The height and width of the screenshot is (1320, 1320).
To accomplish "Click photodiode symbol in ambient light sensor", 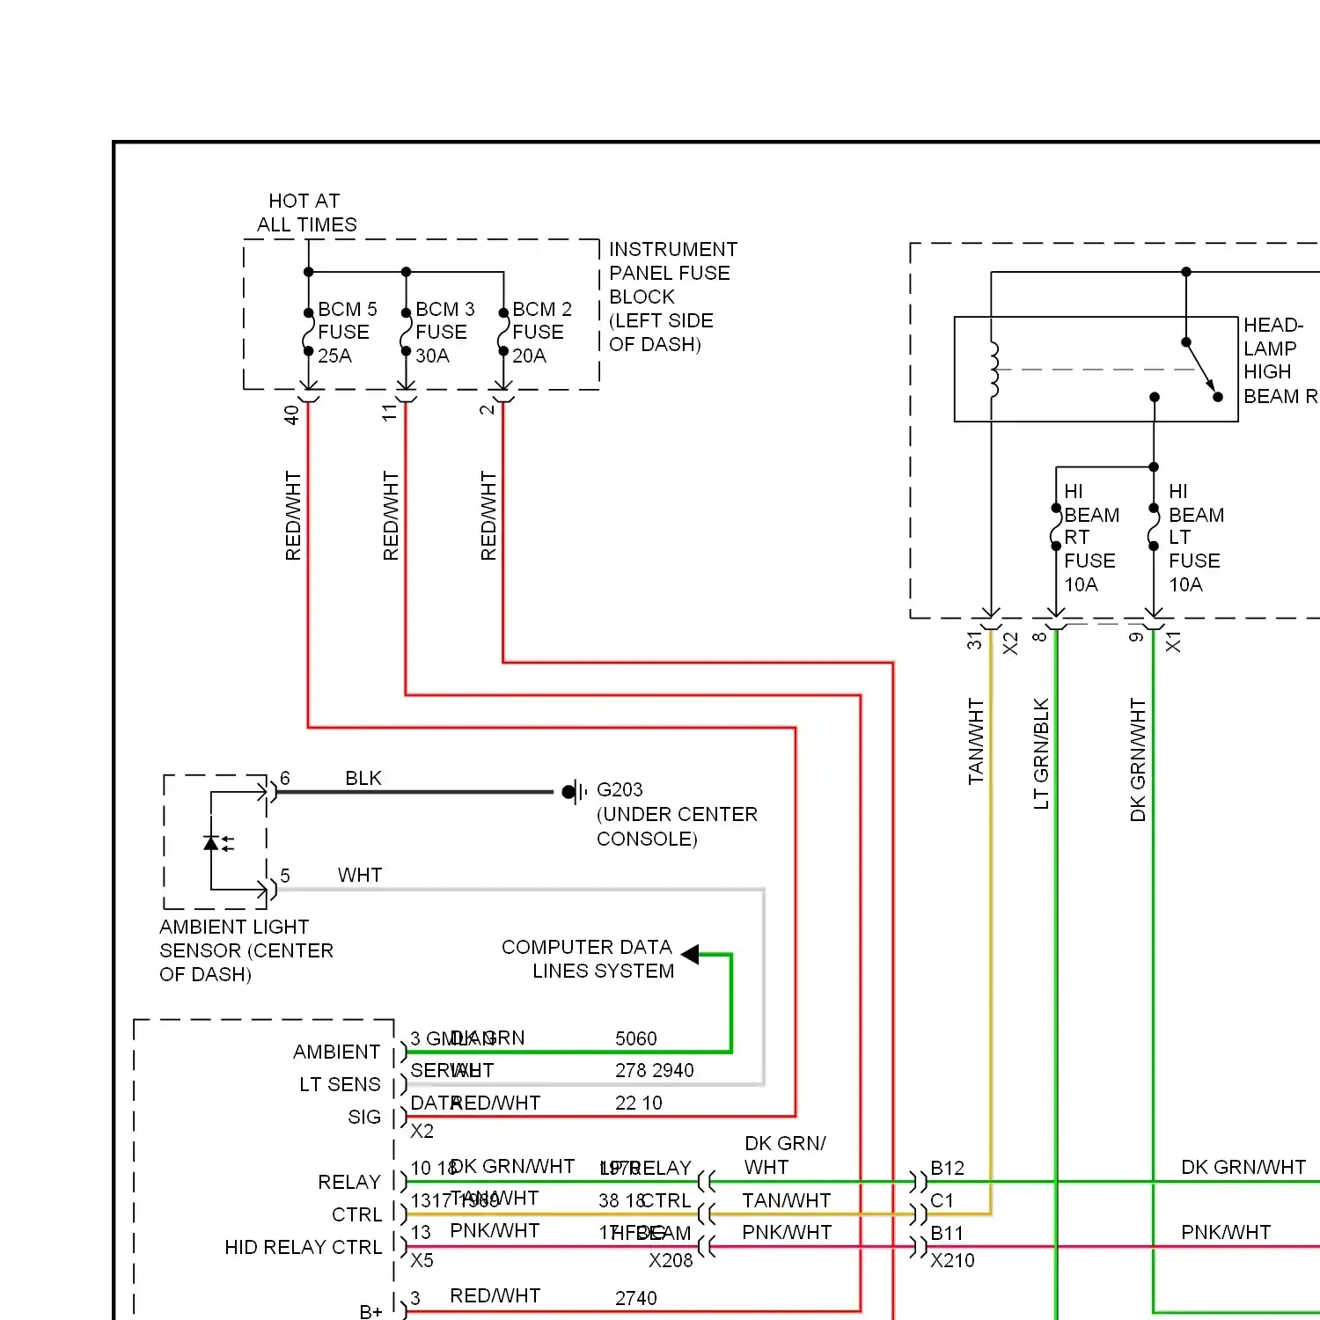I will (x=218, y=843).
